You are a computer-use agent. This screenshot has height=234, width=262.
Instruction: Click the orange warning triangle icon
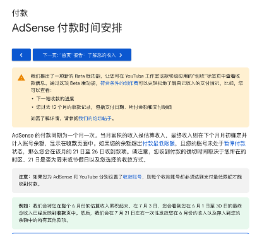pyautogui.click(x=21, y=78)
